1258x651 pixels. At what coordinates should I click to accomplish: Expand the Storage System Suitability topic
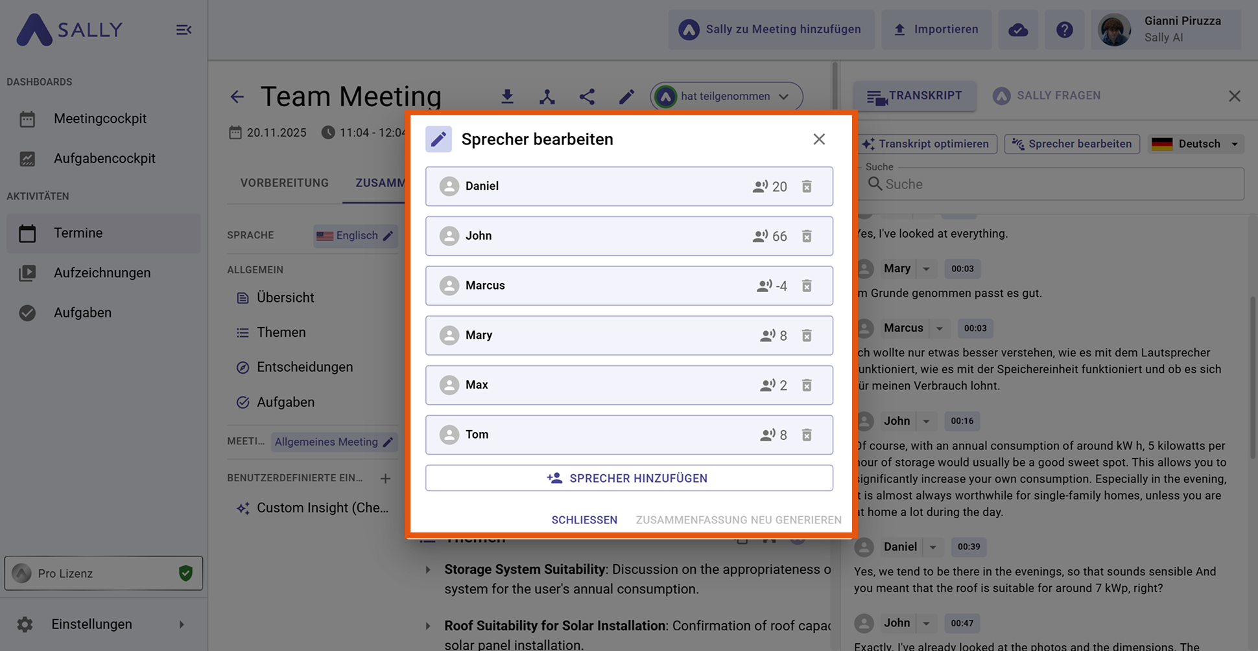(x=428, y=570)
